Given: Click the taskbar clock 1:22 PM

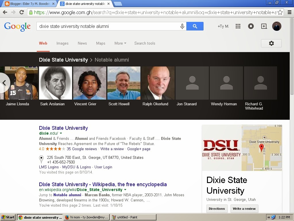Looking at the screenshot, I should pyautogui.click(x=284, y=217).
